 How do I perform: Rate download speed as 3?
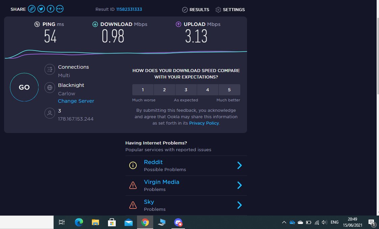point(186,90)
